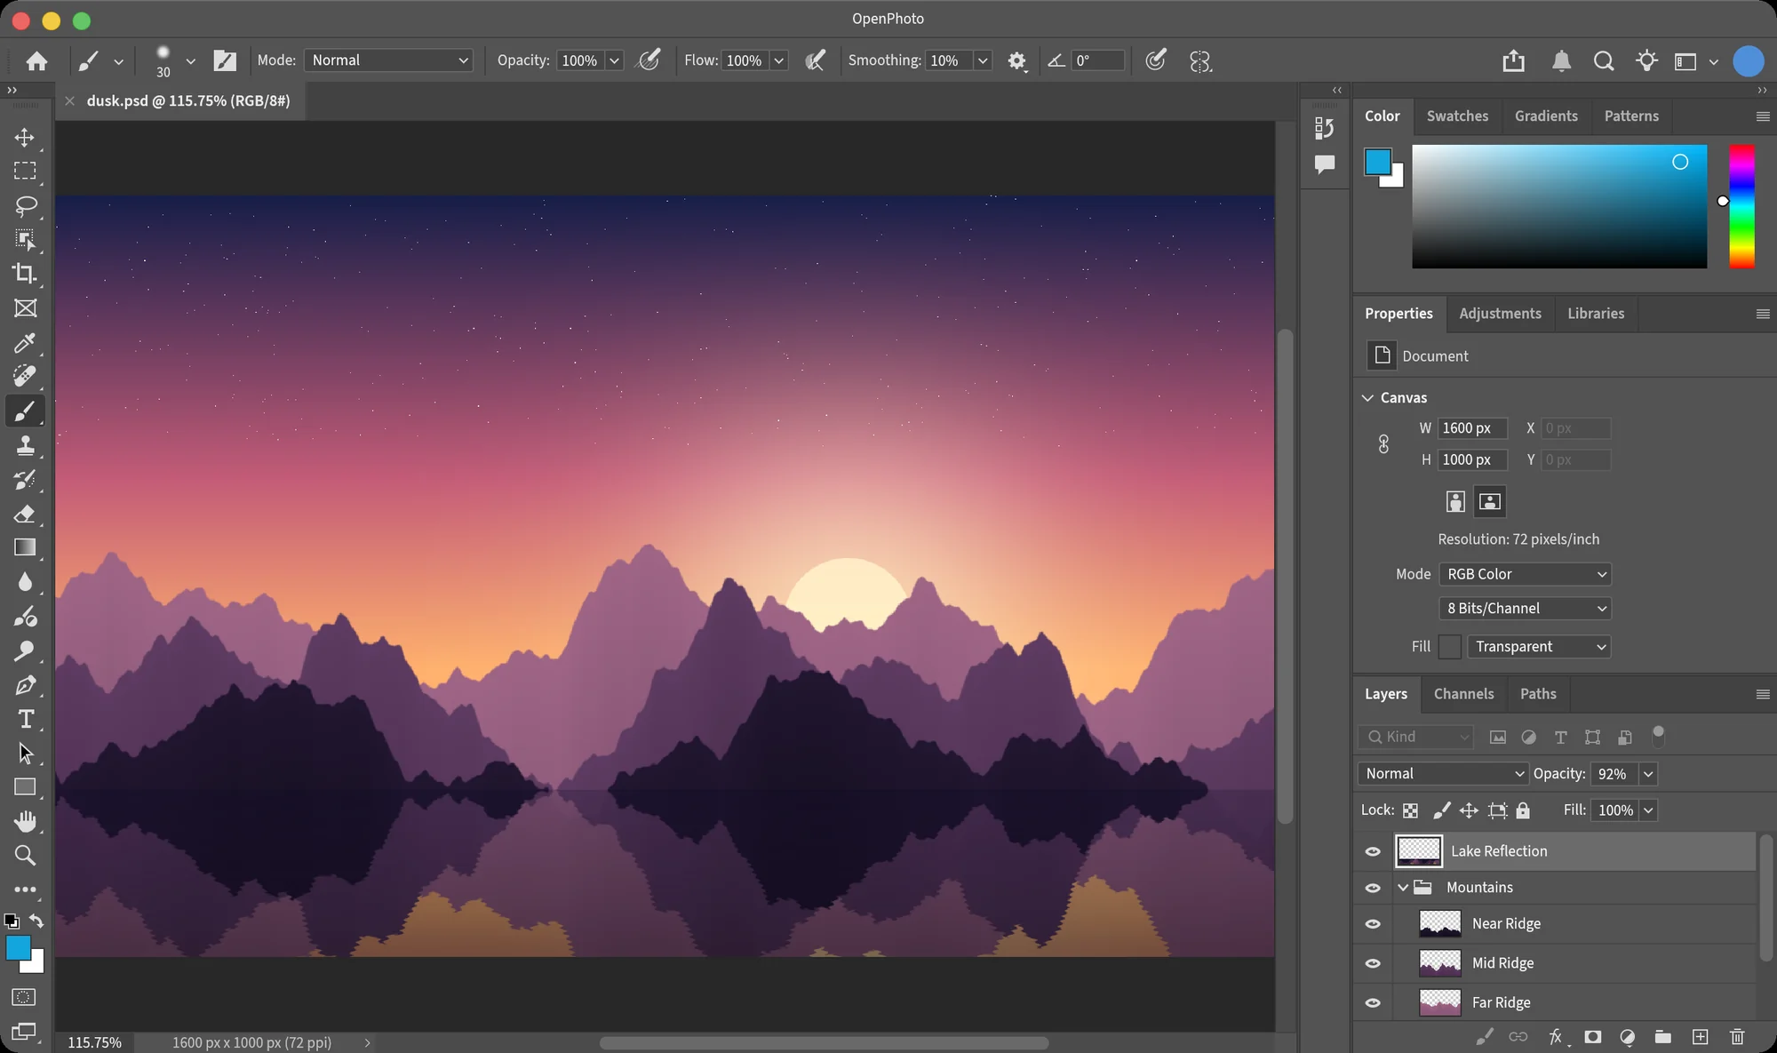The width and height of the screenshot is (1777, 1053).
Task: Toggle lock all for layer
Action: [x=1523, y=810]
